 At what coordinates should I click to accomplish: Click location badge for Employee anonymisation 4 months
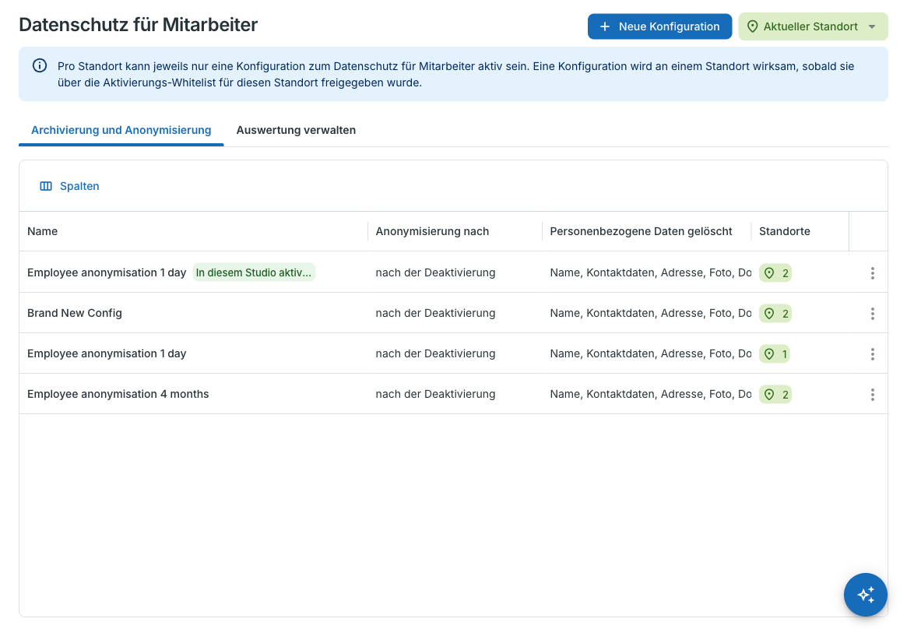(x=775, y=395)
